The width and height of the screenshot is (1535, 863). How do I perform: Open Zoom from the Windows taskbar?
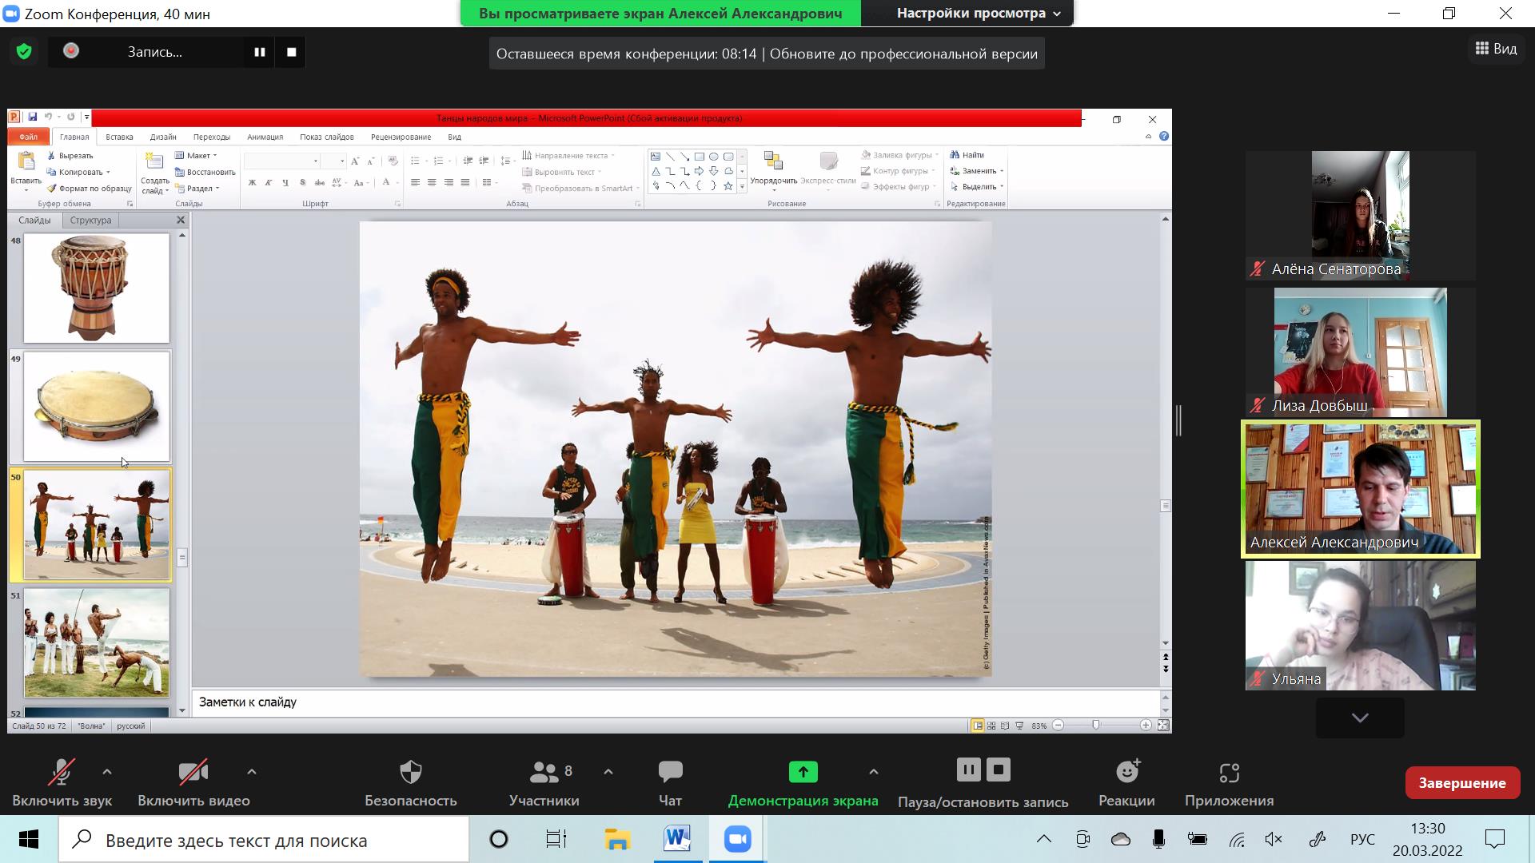[737, 840]
